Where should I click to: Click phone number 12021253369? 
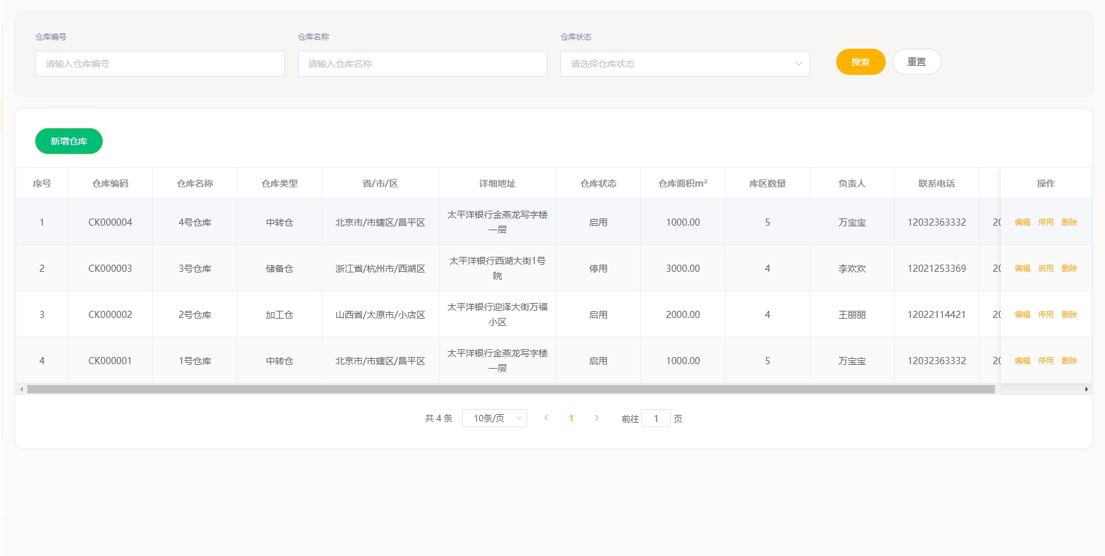(936, 269)
